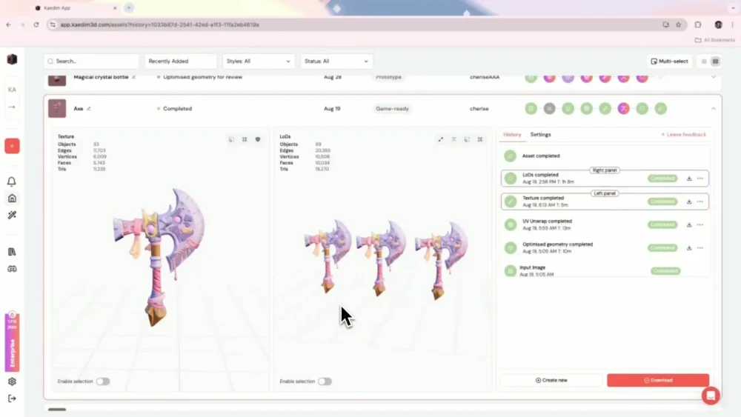
Task: Click the Axe asset thumbnail
Action: 57,109
